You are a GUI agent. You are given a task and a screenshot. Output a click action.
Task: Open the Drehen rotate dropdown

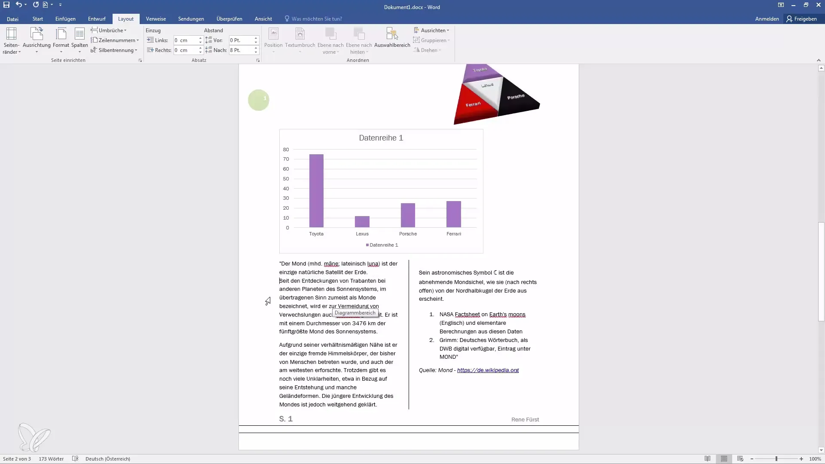pyautogui.click(x=428, y=50)
